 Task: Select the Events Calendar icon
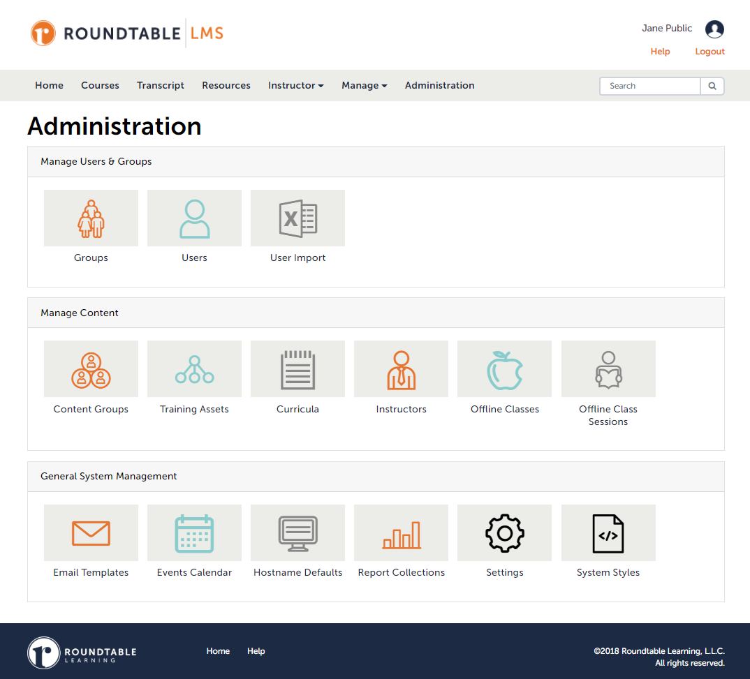194,532
